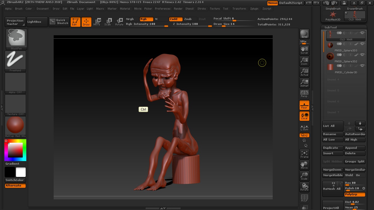
Task: Hide the PM3D_Cylinder3D subtool with eye icon
Action: (362, 66)
